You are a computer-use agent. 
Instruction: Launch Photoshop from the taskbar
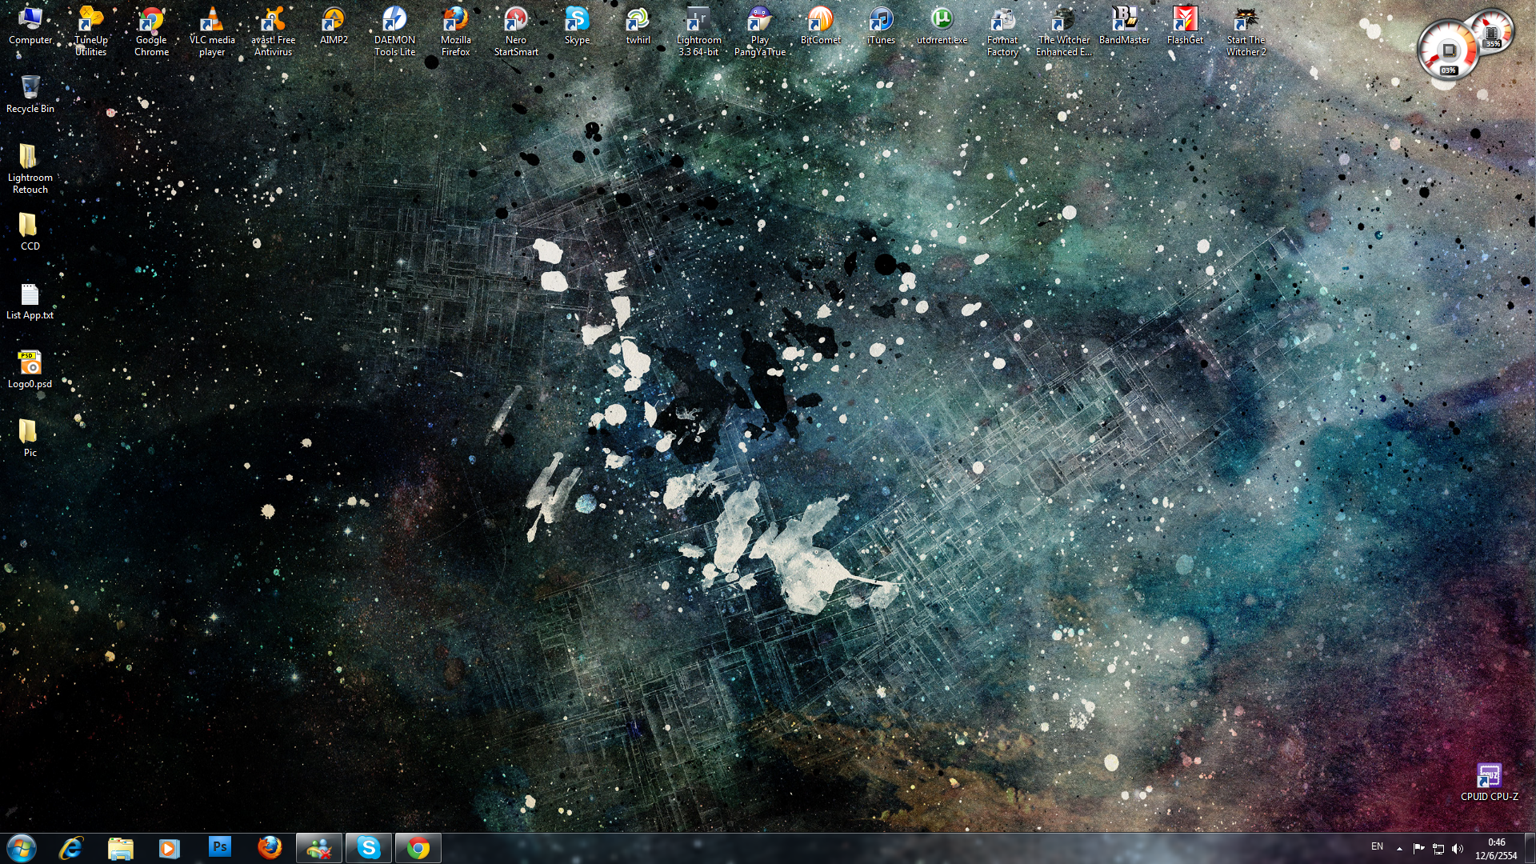click(219, 847)
